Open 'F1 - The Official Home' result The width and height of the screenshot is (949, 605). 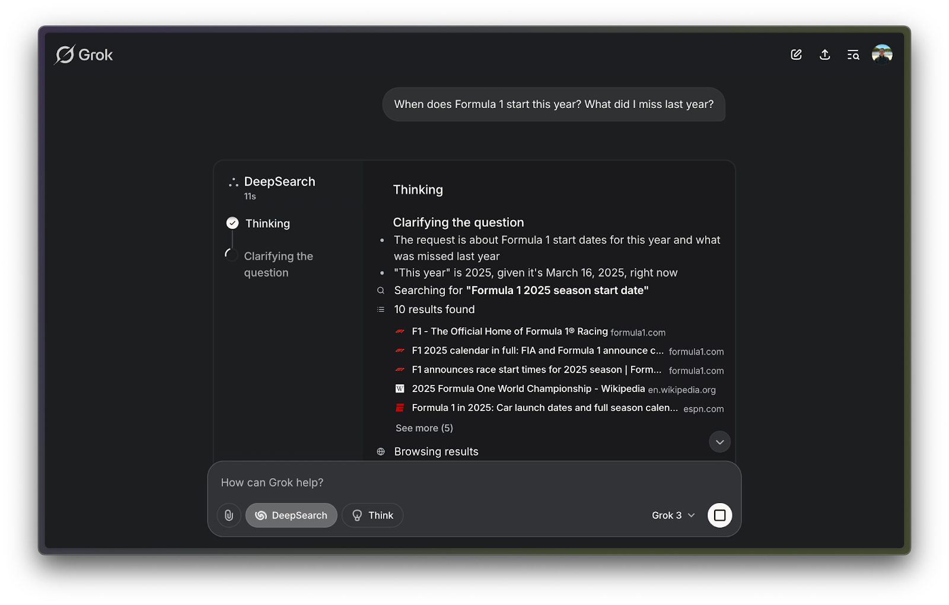(x=509, y=332)
